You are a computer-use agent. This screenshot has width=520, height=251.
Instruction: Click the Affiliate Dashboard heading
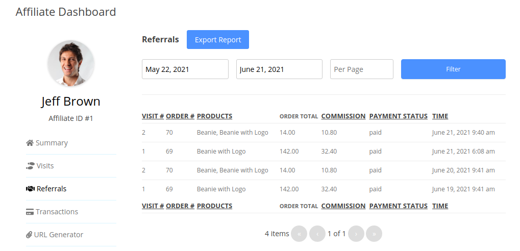(x=66, y=12)
